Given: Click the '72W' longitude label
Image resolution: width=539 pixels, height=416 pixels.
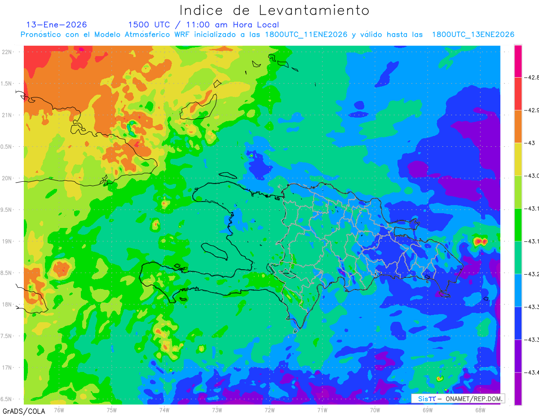Looking at the screenshot, I should coord(269,410).
